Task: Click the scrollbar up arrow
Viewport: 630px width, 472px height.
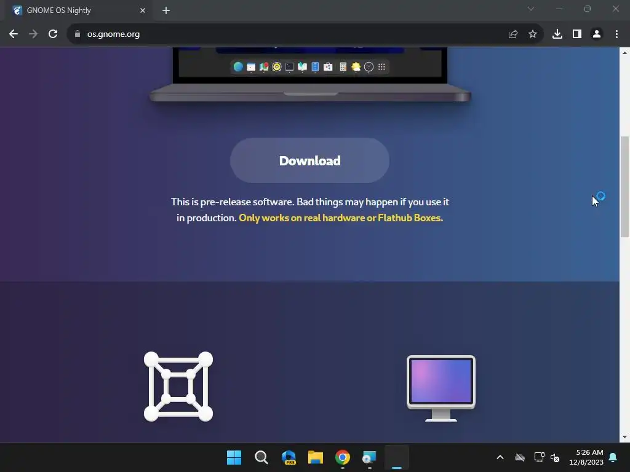Action: [624, 53]
